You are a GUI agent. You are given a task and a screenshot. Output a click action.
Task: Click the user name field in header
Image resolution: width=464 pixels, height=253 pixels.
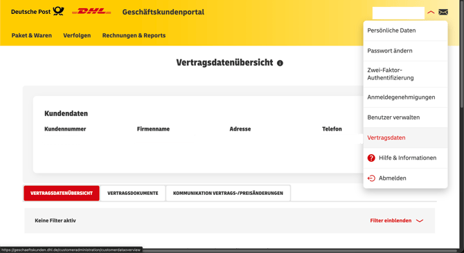(398, 13)
